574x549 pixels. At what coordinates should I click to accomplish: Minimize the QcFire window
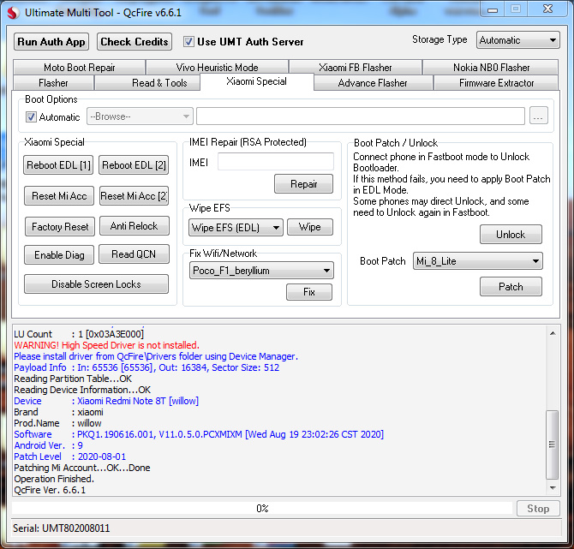point(493,10)
